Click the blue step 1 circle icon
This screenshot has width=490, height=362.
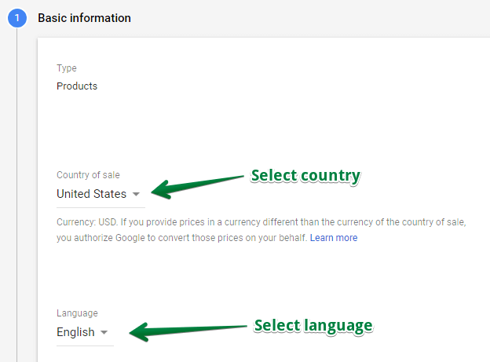[17, 18]
